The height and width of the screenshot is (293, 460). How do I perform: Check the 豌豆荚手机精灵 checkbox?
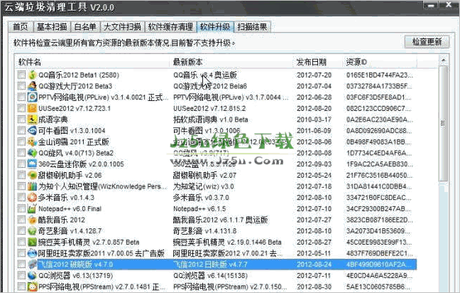tap(21, 243)
